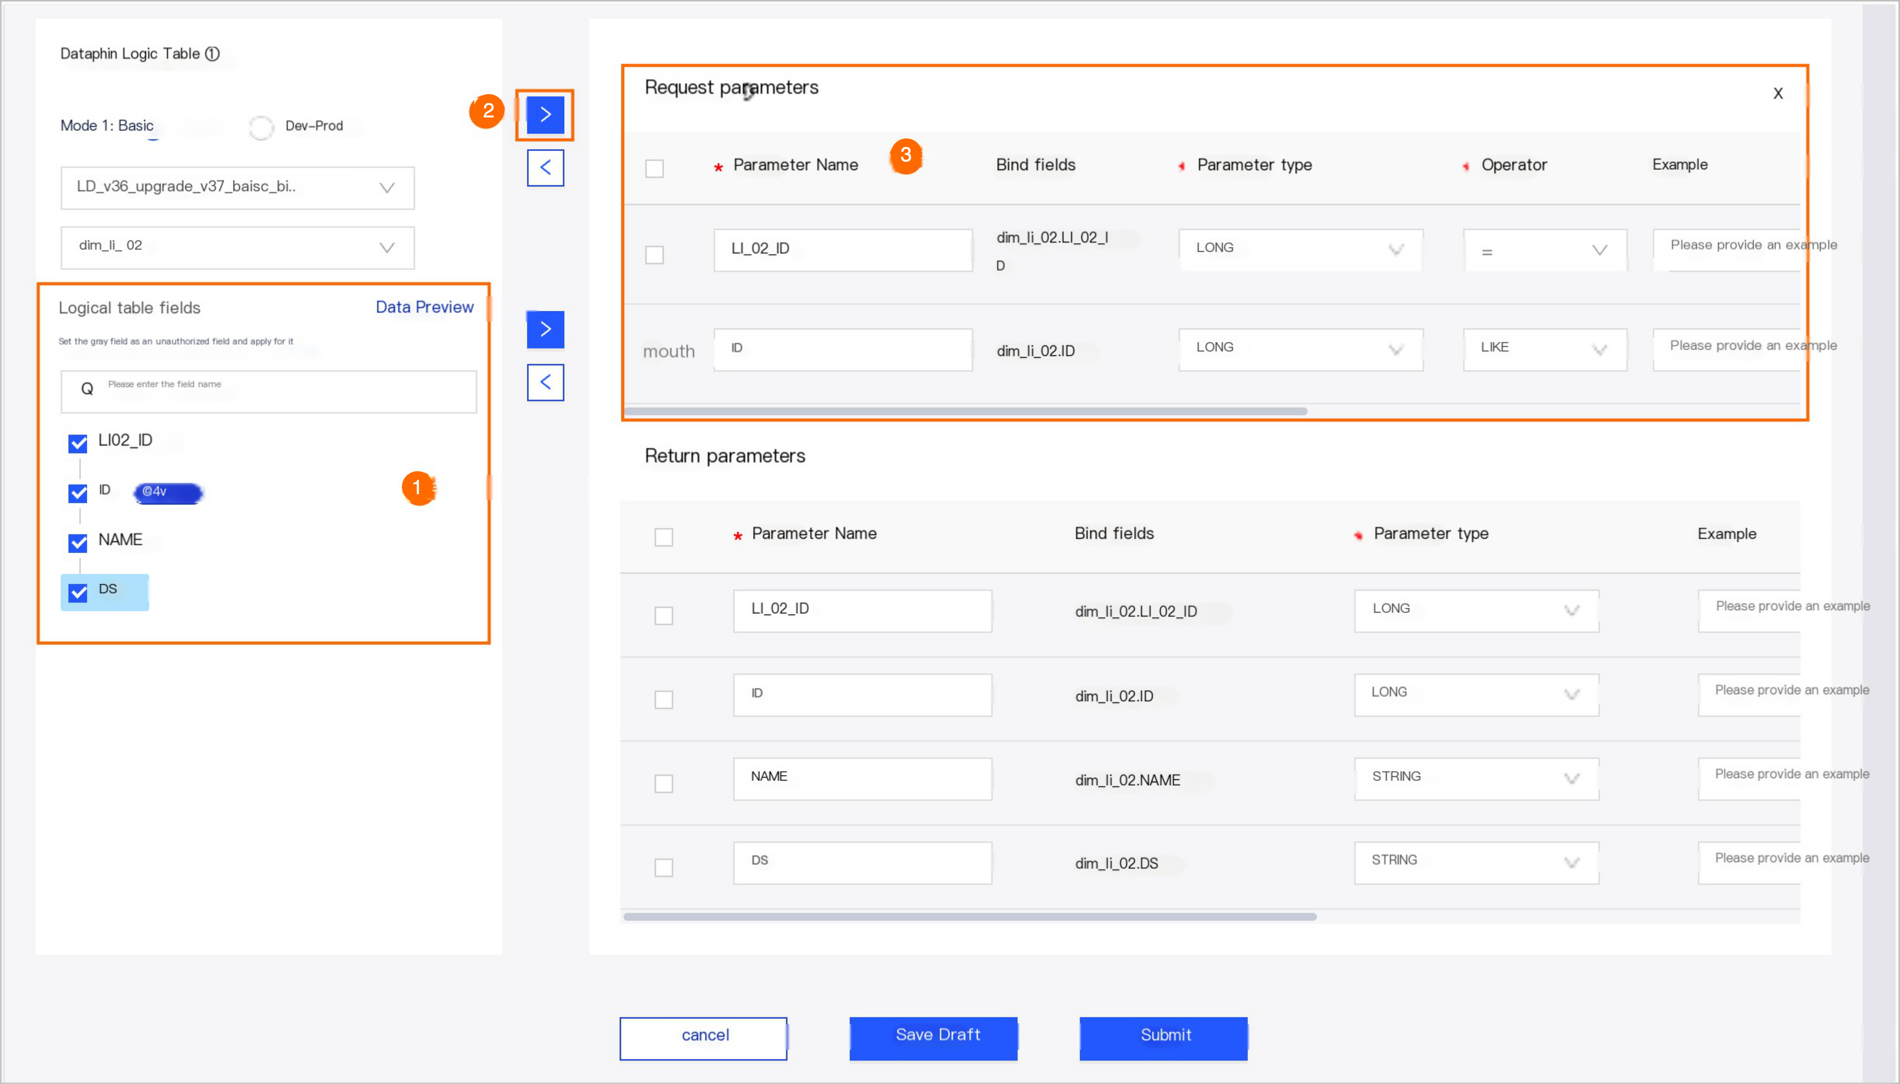Click the remove-from-request-parameters left arrow

coord(545,168)
